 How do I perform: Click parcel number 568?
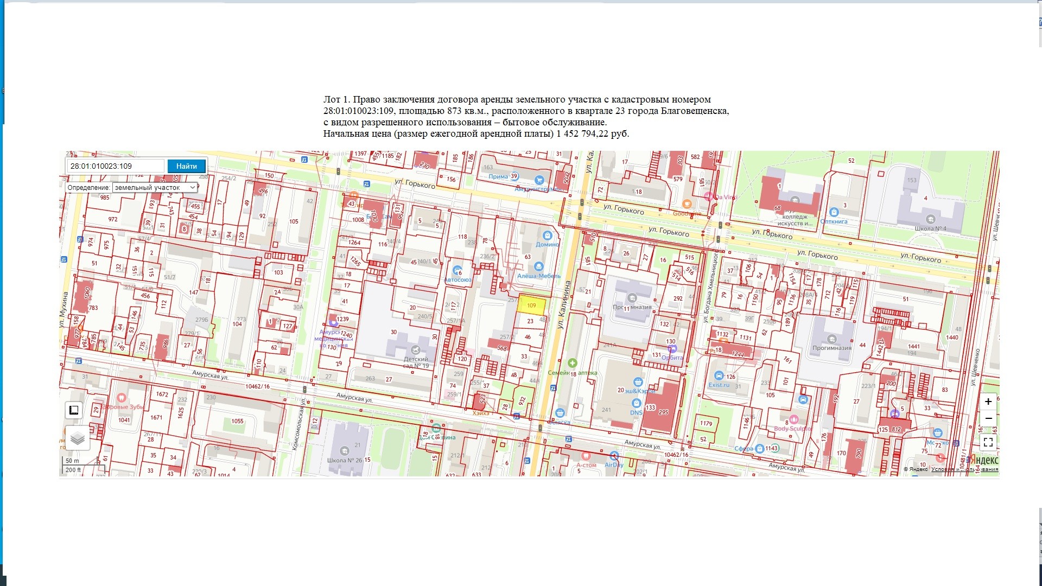click(x=502, y=348)
